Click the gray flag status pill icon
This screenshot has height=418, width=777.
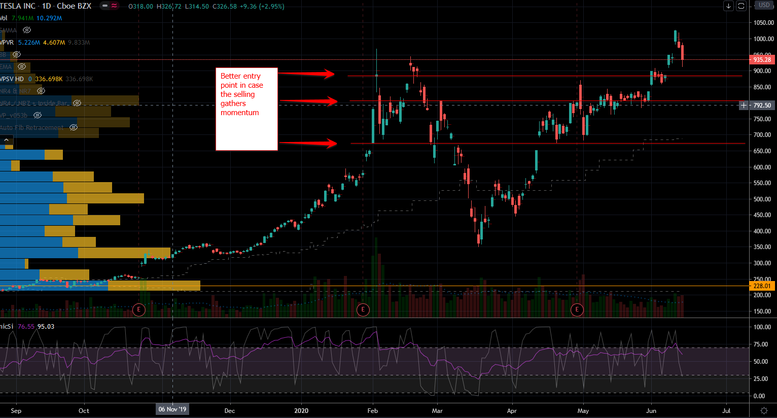tap(104, 6)
